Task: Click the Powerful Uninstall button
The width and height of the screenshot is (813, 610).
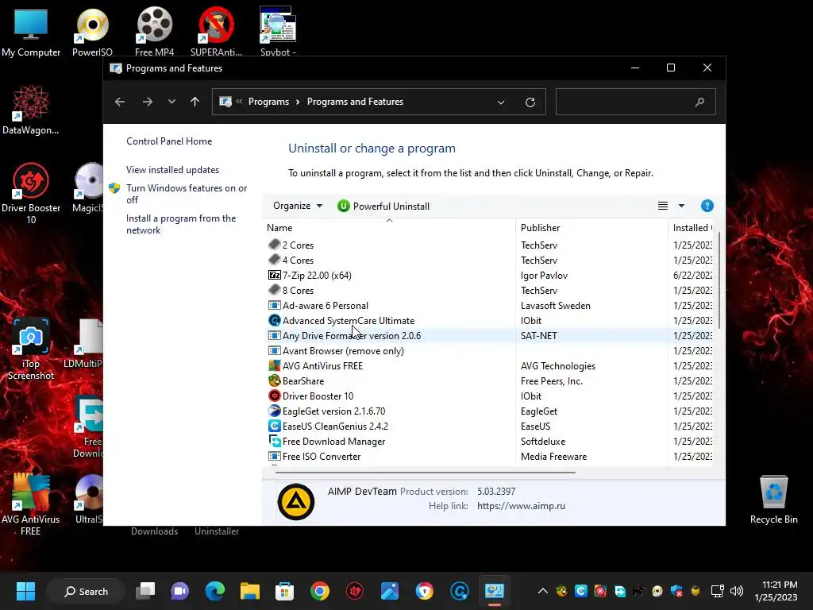Action: 383,206
